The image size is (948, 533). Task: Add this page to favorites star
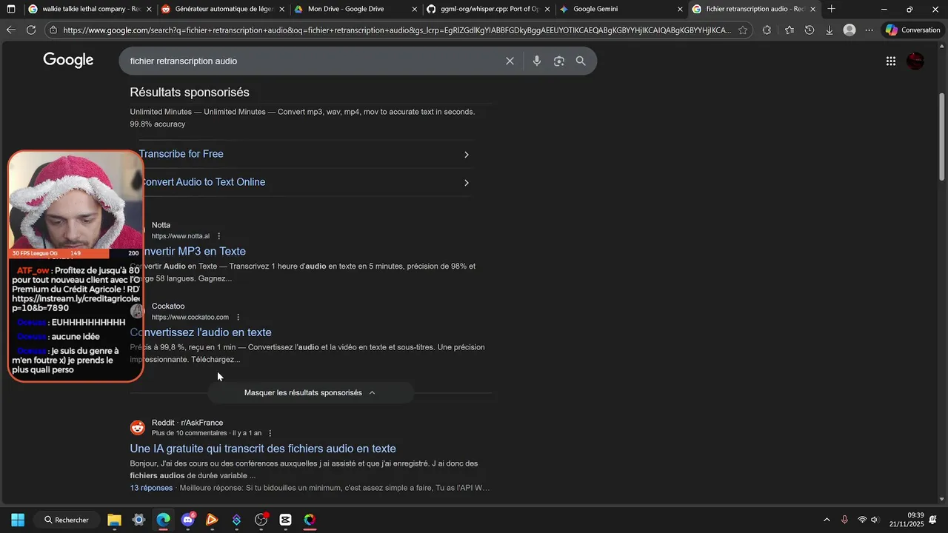(x=743, y=30)
